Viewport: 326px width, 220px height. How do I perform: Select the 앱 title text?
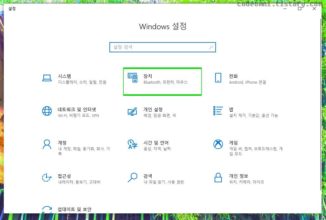pyautogui.click(x=231, y=109)
